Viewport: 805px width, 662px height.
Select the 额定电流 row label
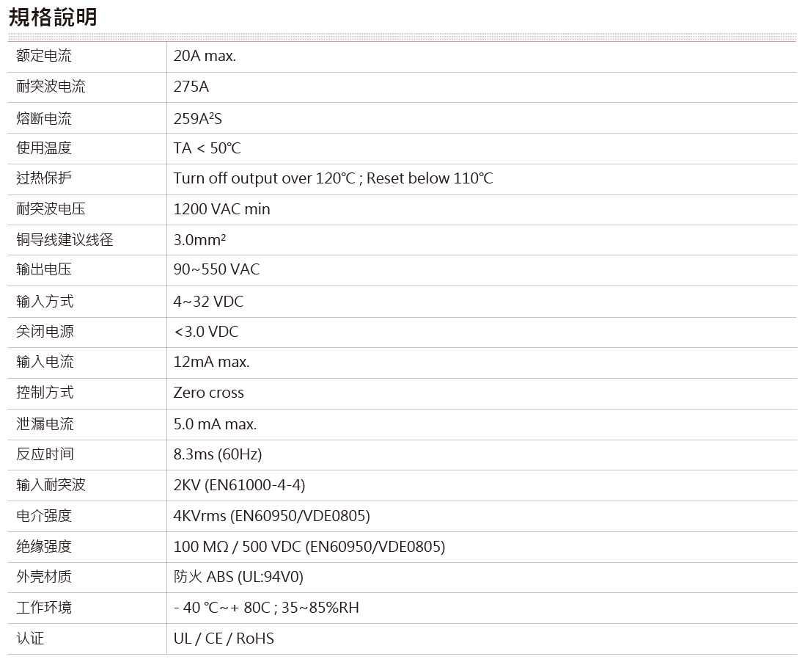pyautogui.click(x=44, y=57)
